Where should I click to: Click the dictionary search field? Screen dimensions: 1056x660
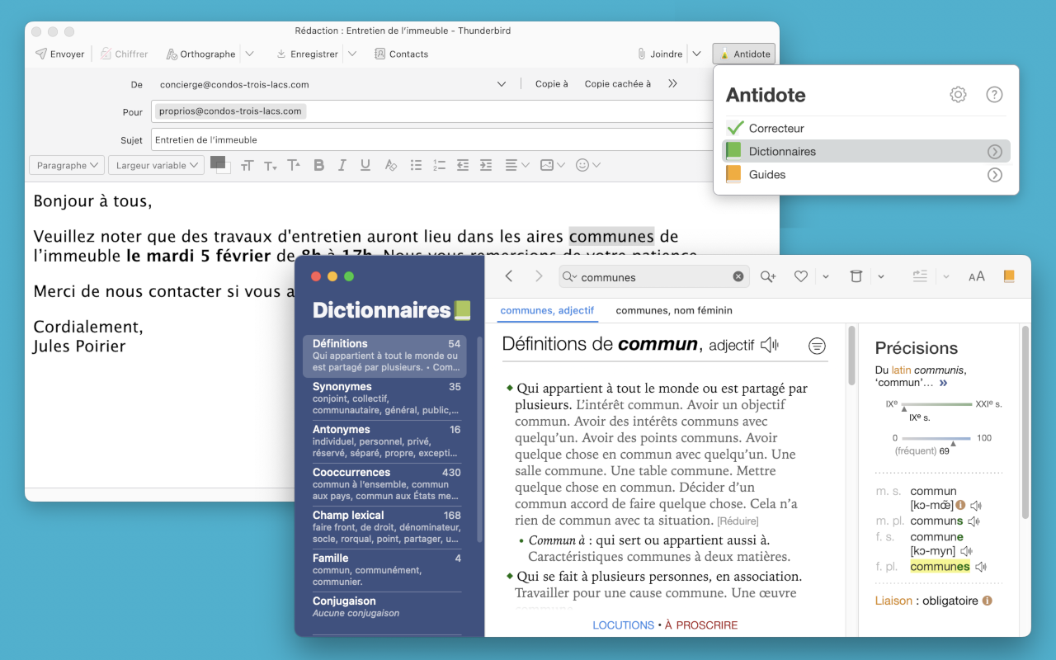(x=653, y=277)
